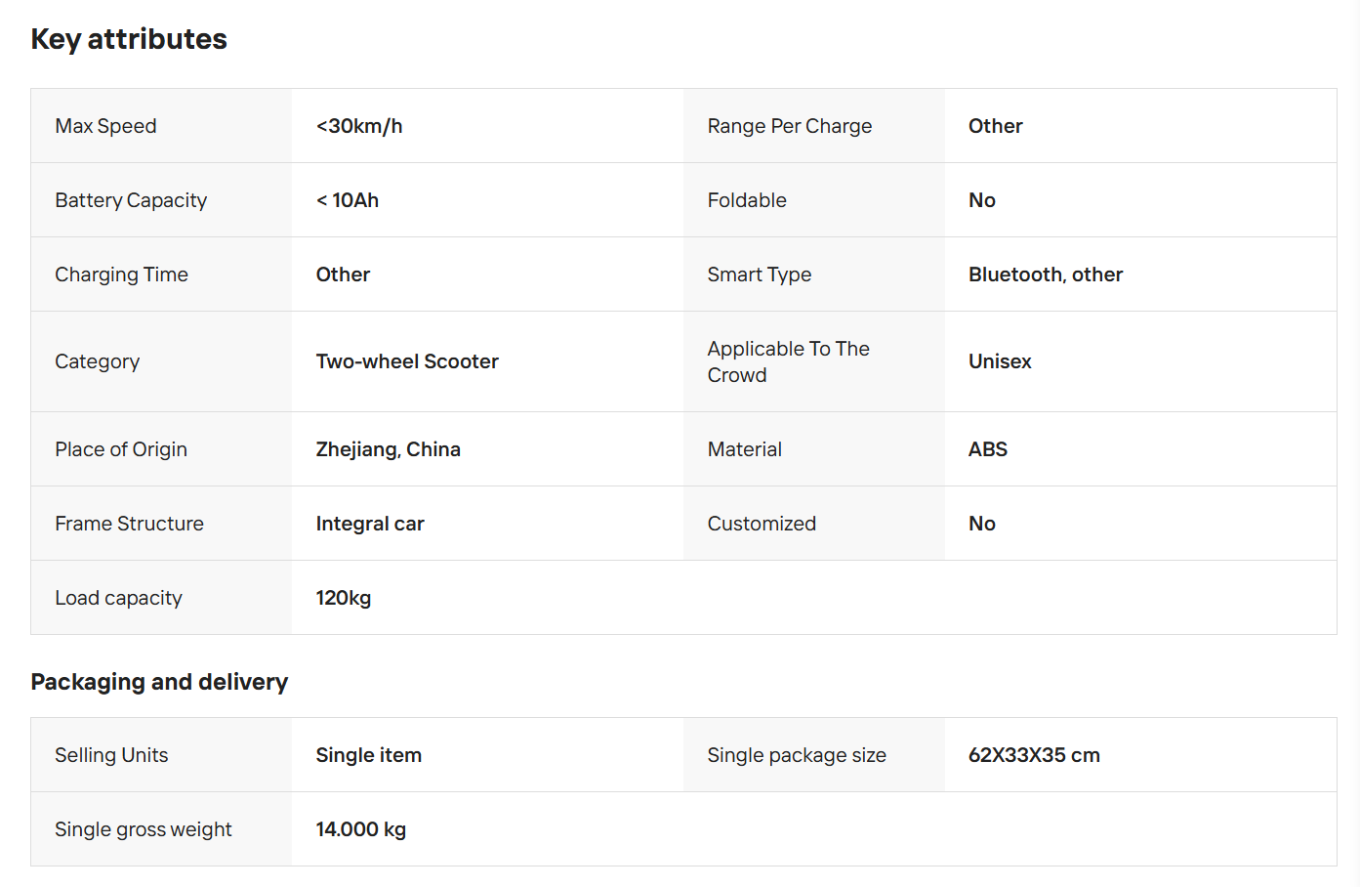Screen dimensions: 1360x887
Task: Click the <30km/h speed value
Action: coord(359,126)
